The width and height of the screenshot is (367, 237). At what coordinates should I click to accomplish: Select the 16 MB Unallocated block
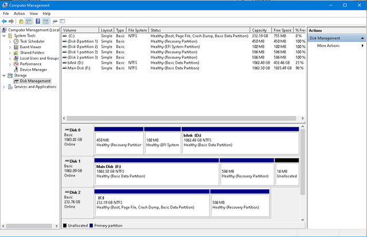[x=287, y=172]
